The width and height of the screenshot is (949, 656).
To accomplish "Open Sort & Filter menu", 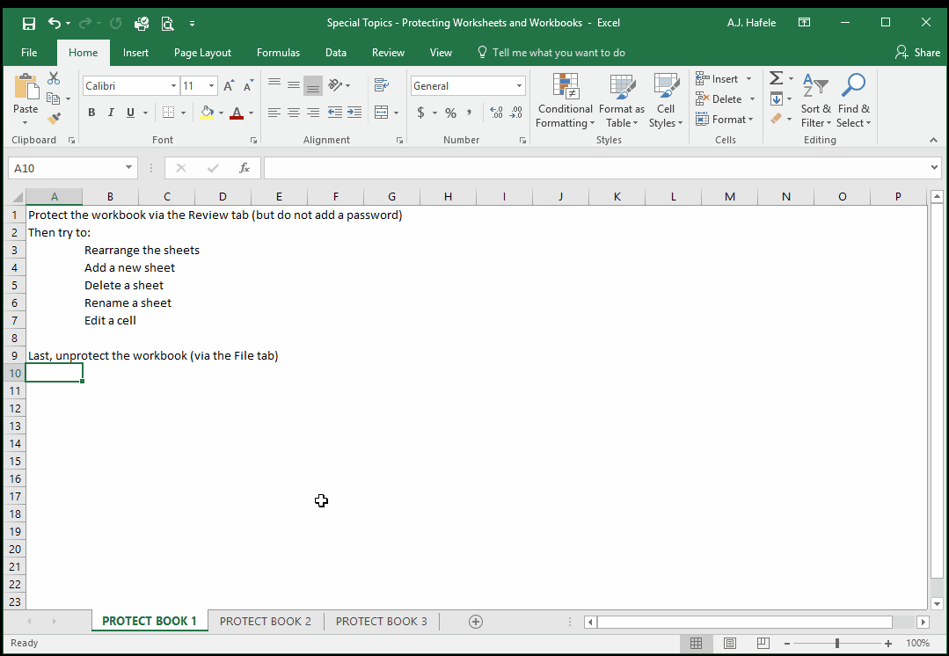I will click(x=816, y=100).
